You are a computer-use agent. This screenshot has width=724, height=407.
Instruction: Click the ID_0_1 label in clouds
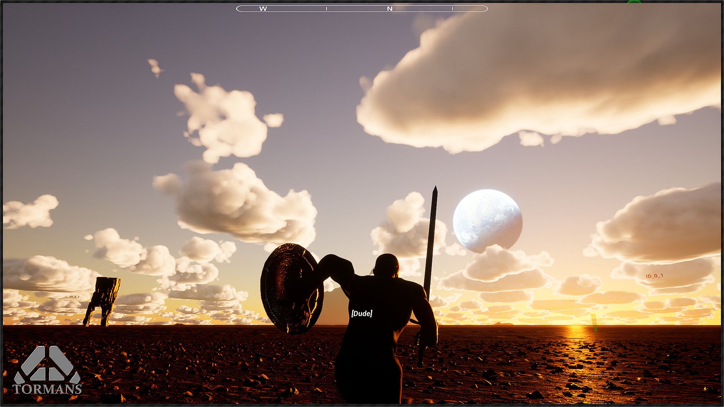pyautogui.click(x=654, y=276)
